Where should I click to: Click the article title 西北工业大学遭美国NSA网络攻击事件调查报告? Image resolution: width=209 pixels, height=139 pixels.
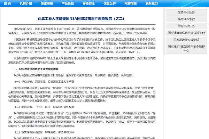[x=81, y=19]
